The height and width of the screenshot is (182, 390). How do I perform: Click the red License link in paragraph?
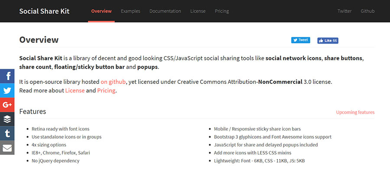click(75, 91)
